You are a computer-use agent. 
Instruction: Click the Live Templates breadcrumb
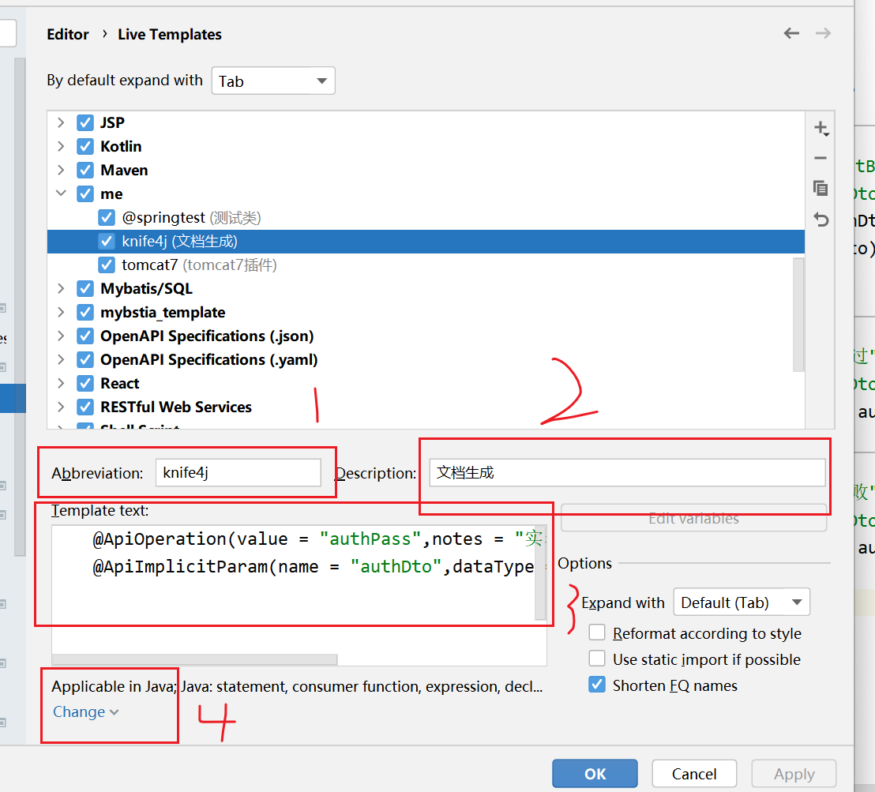pyautogui.click(x=170, y=35)
